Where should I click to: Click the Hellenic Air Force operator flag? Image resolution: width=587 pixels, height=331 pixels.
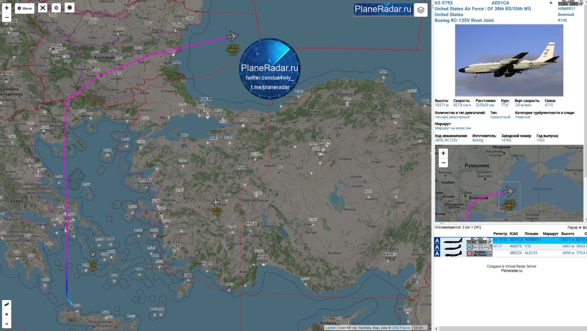tap(479, 247)
